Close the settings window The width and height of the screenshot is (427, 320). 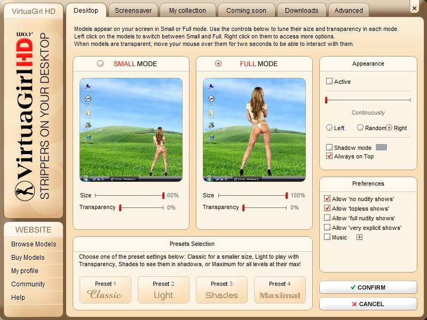[414, 8]
